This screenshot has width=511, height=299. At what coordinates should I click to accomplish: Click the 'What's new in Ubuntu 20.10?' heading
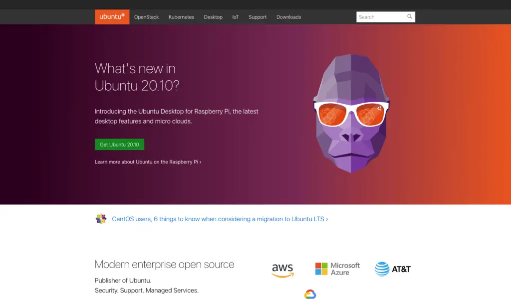[x=137, y=77]
